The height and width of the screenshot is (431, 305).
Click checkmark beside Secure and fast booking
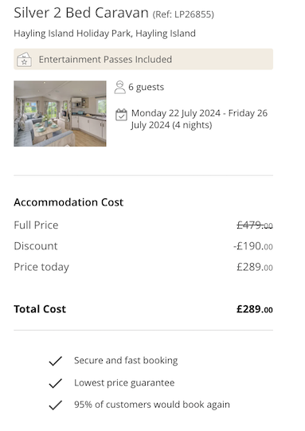click(x=56, y=361)
